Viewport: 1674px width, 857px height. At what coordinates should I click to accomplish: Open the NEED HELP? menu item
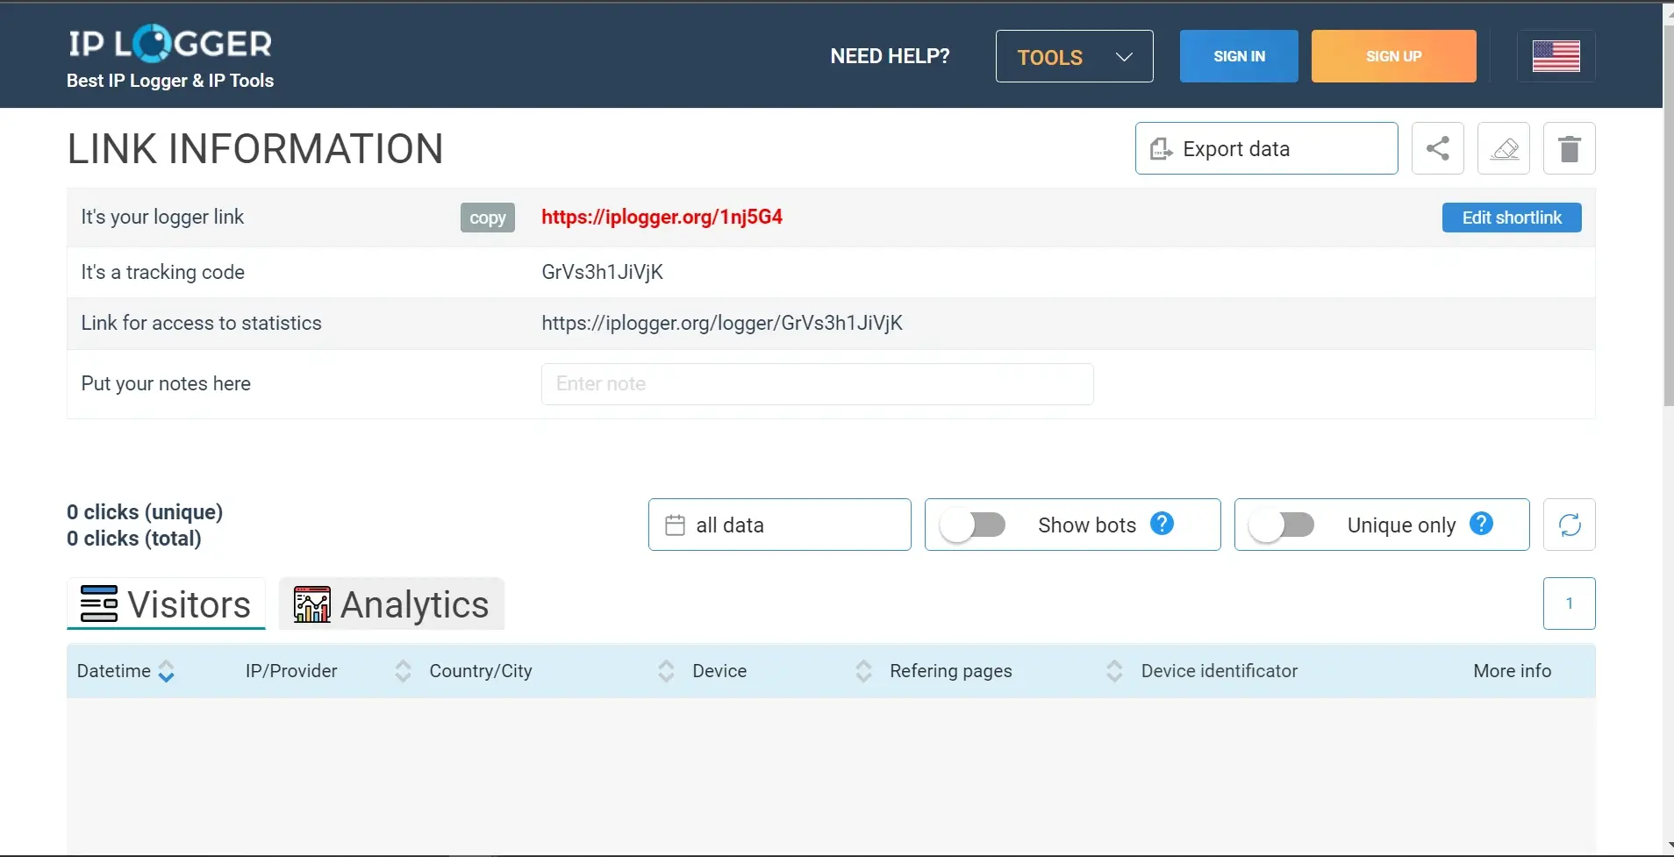[890, 56]
